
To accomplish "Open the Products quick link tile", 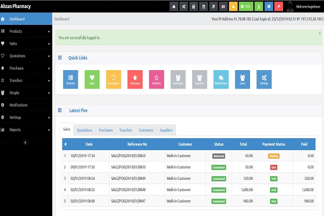I will pos(70,79).
